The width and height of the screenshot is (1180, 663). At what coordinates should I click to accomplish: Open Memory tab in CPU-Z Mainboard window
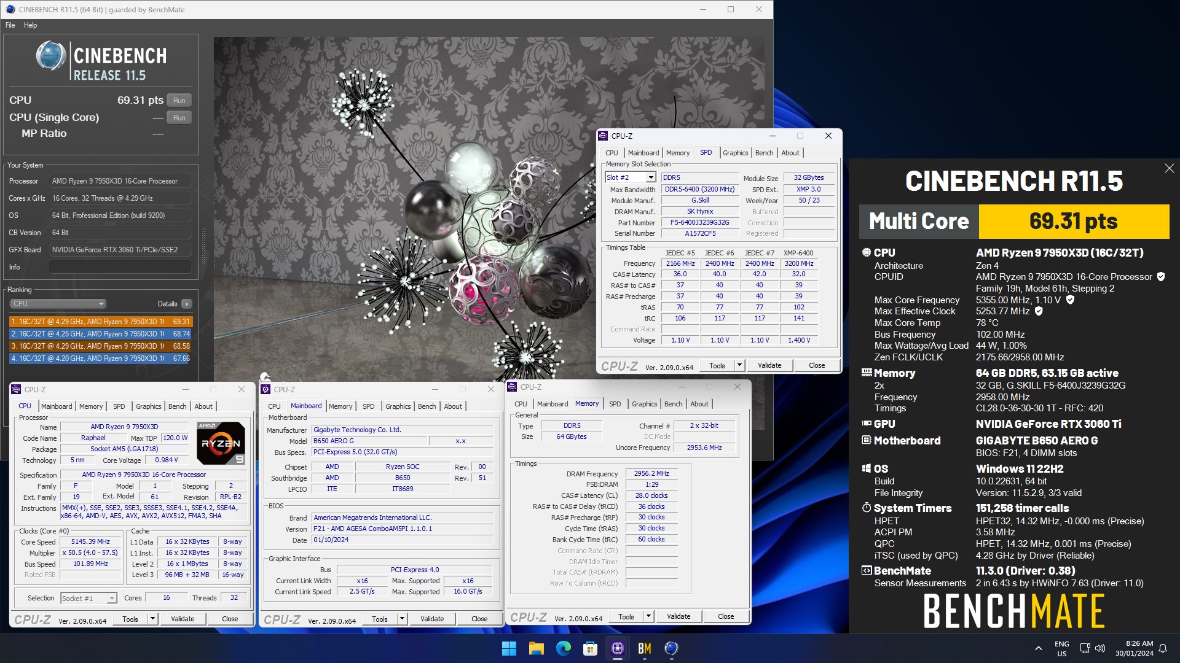[x=340, y=406]
